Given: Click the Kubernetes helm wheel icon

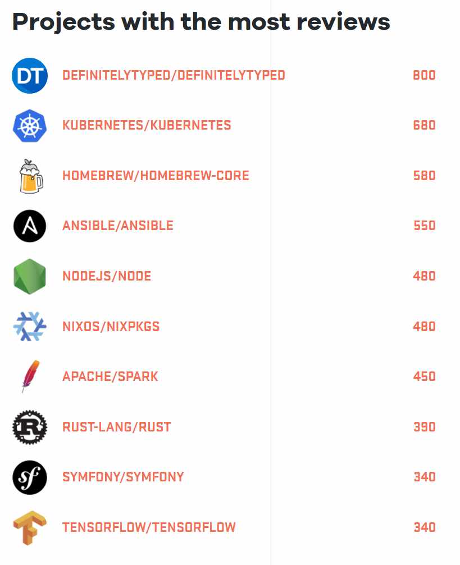Looking at the screenshot, I should coord(30,126).
